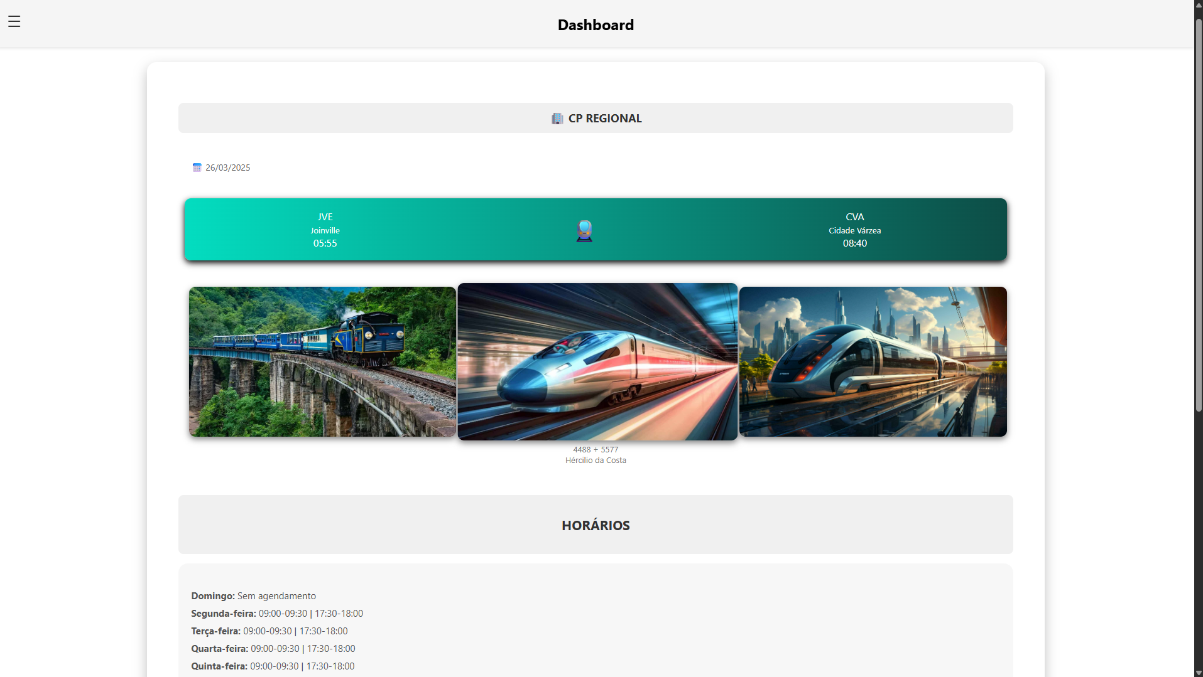Click the 26/03/2025 date text
Viewport: 1203px width, 677px height.
coord(228,168)
